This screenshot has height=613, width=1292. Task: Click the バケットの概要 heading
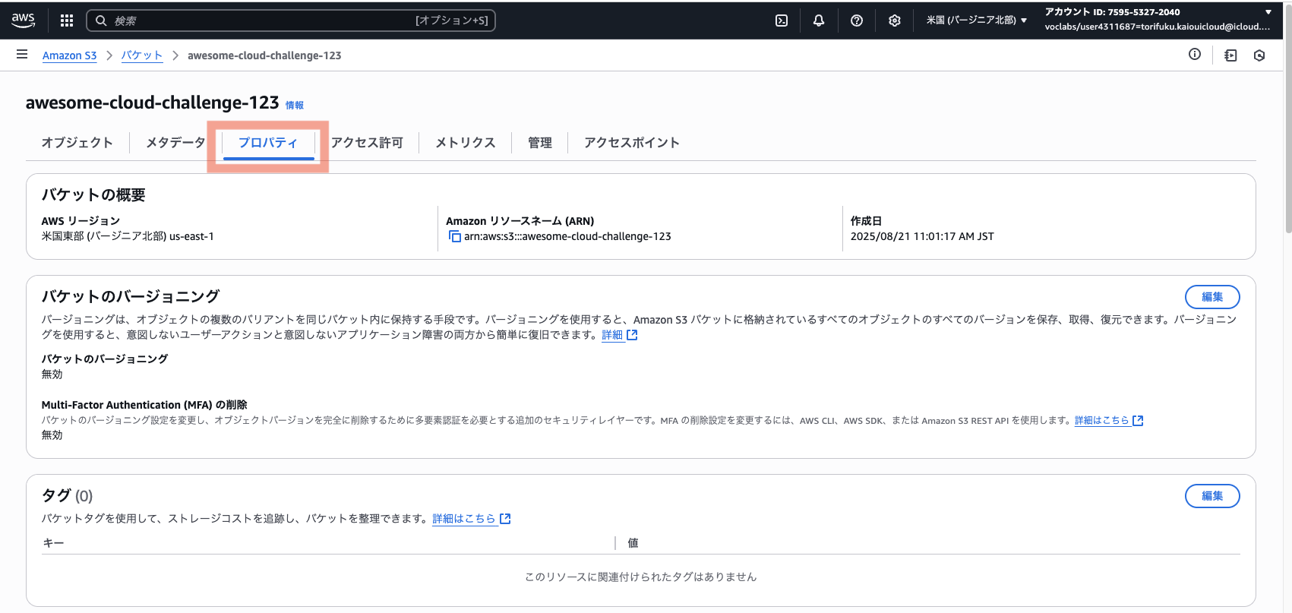tap(93, 195)
